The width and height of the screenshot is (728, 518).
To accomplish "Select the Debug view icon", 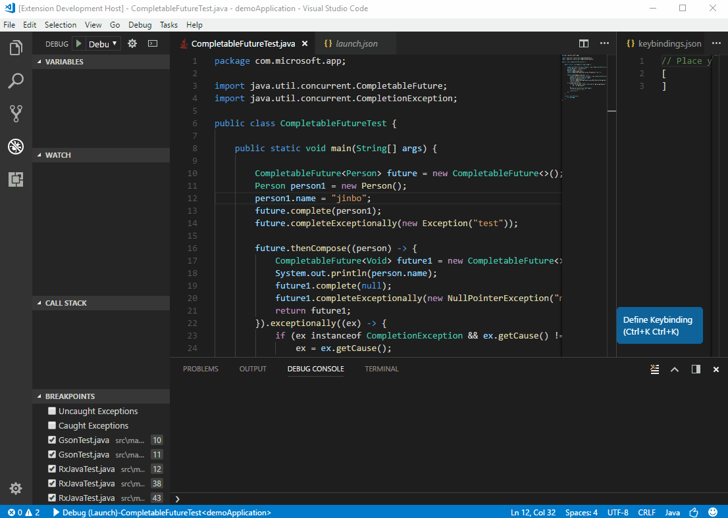I will pos(14,146).
